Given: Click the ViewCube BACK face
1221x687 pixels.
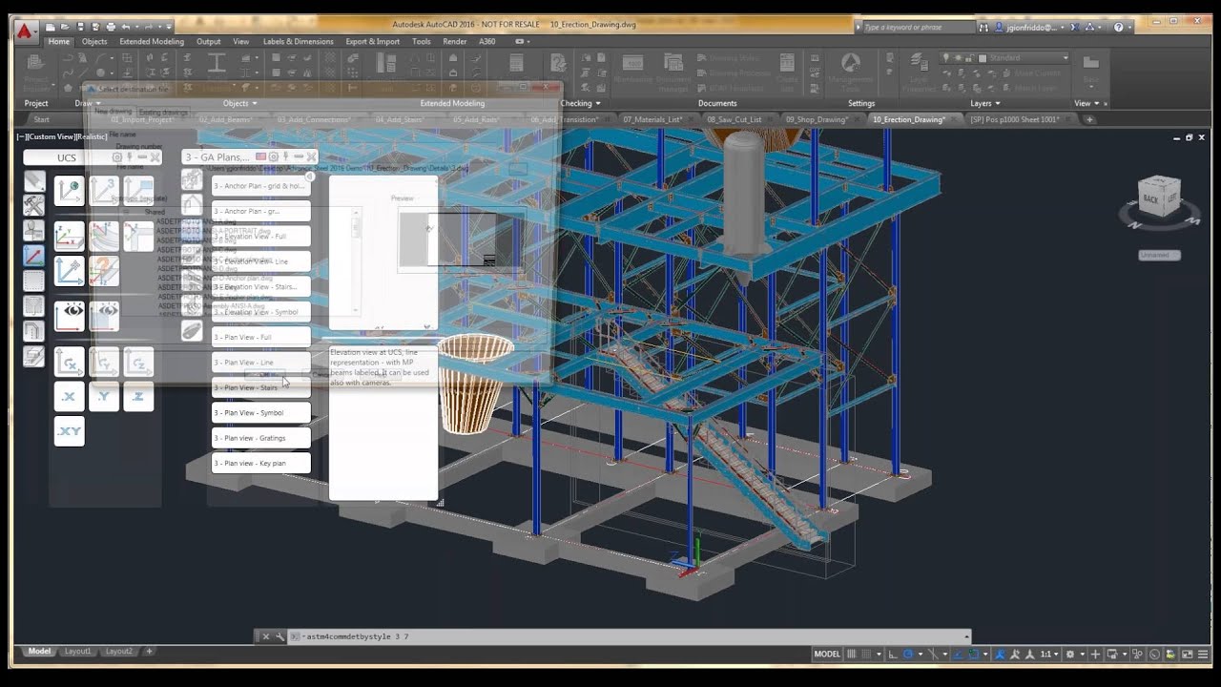Looking at the screenshot, I should (x=1150, y=200).
